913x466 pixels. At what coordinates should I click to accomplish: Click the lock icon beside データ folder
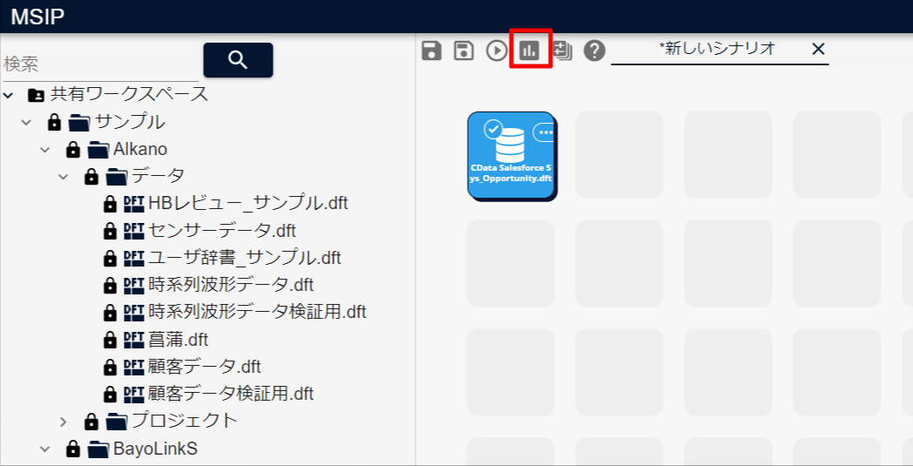91,177
